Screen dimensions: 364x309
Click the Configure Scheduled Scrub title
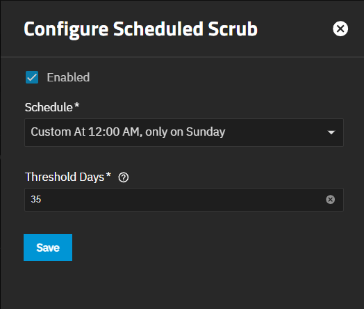click(141, 29)
